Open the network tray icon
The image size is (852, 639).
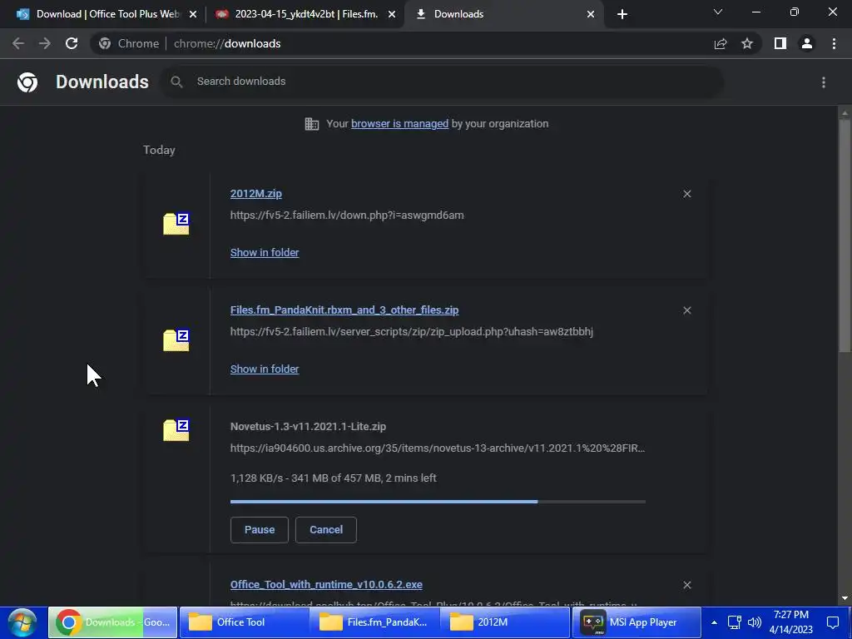tap(735, 622)
